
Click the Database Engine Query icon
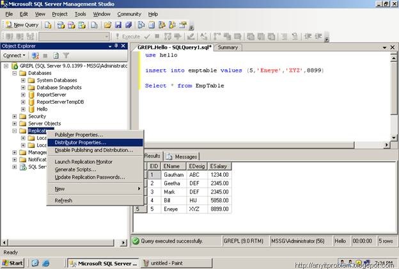click(48, 25)
